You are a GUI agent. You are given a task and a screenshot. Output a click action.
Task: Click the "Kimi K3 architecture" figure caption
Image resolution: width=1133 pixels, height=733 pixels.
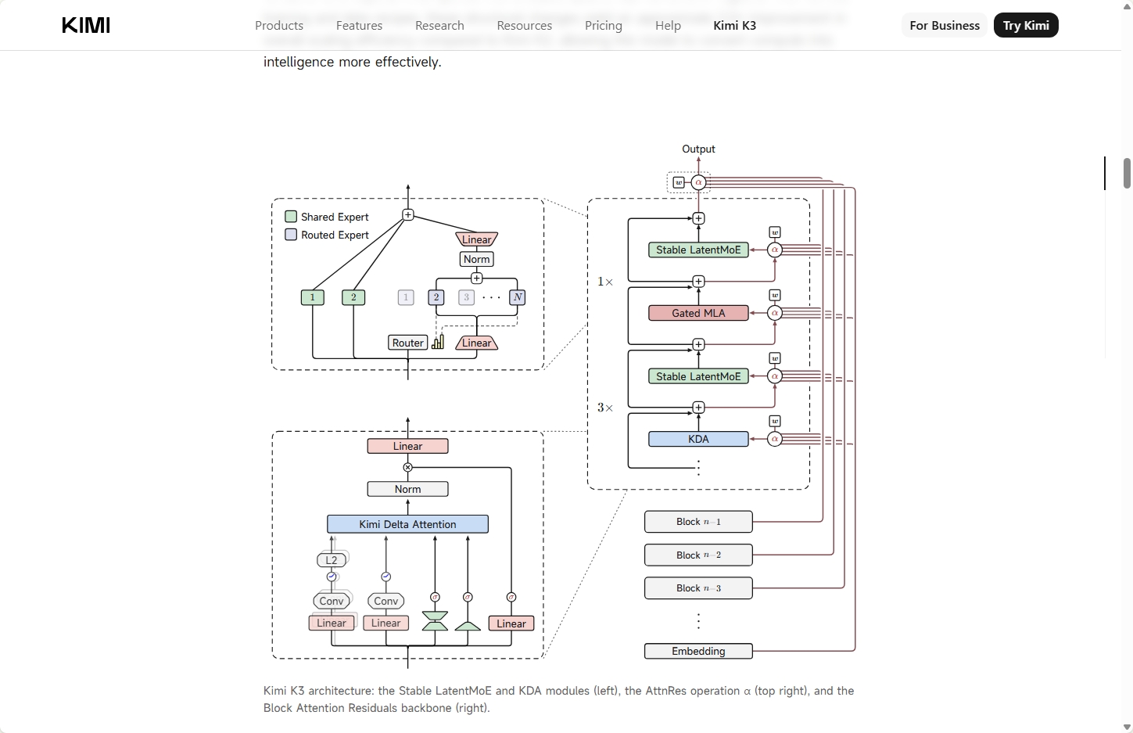pos(558,699)
